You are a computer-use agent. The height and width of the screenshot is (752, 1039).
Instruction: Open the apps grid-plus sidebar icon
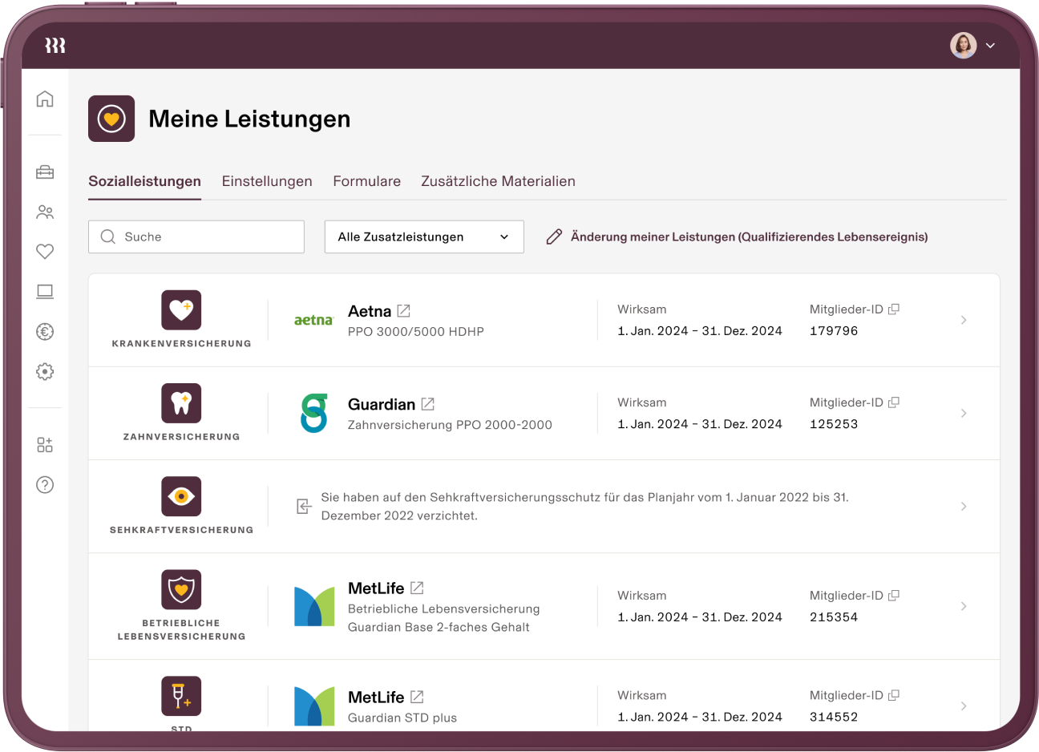click(45, 445)
